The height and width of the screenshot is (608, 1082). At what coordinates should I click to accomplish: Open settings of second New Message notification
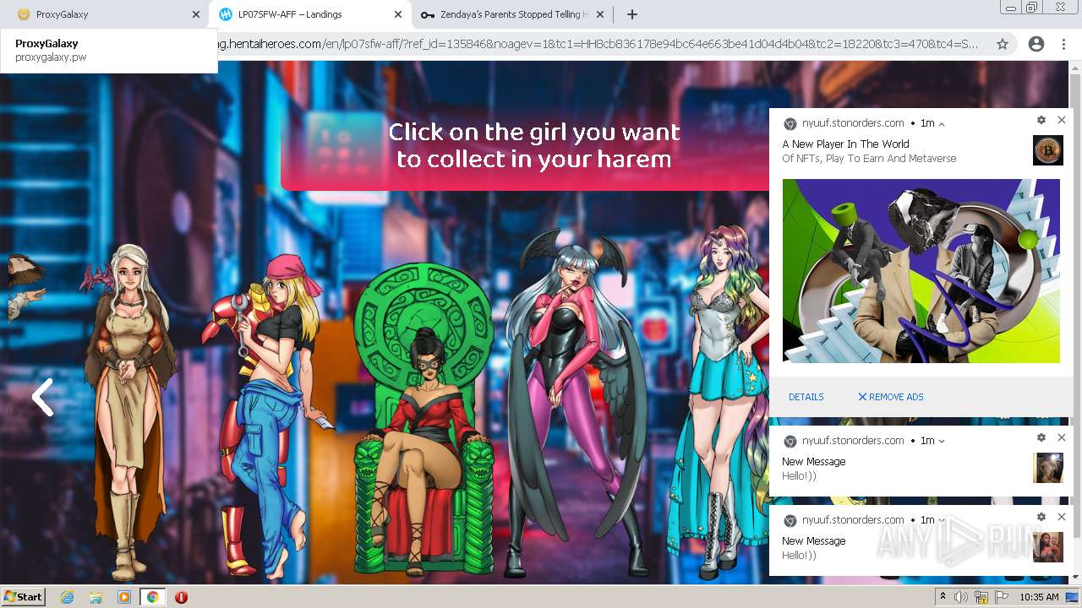point(1041,517)
